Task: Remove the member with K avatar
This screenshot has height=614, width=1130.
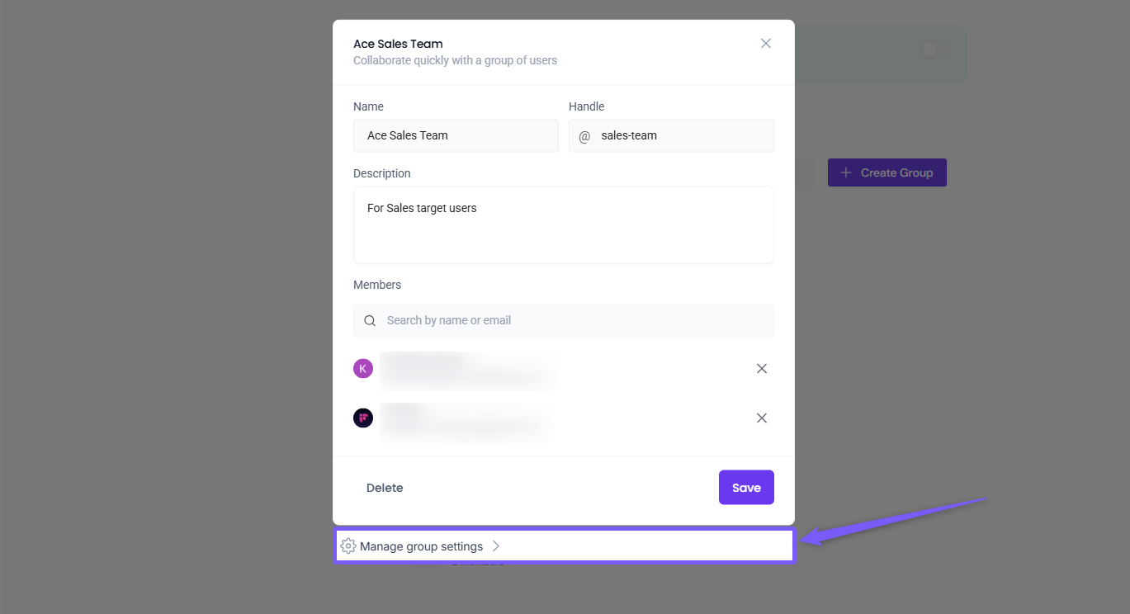Action: pos(762,369)
